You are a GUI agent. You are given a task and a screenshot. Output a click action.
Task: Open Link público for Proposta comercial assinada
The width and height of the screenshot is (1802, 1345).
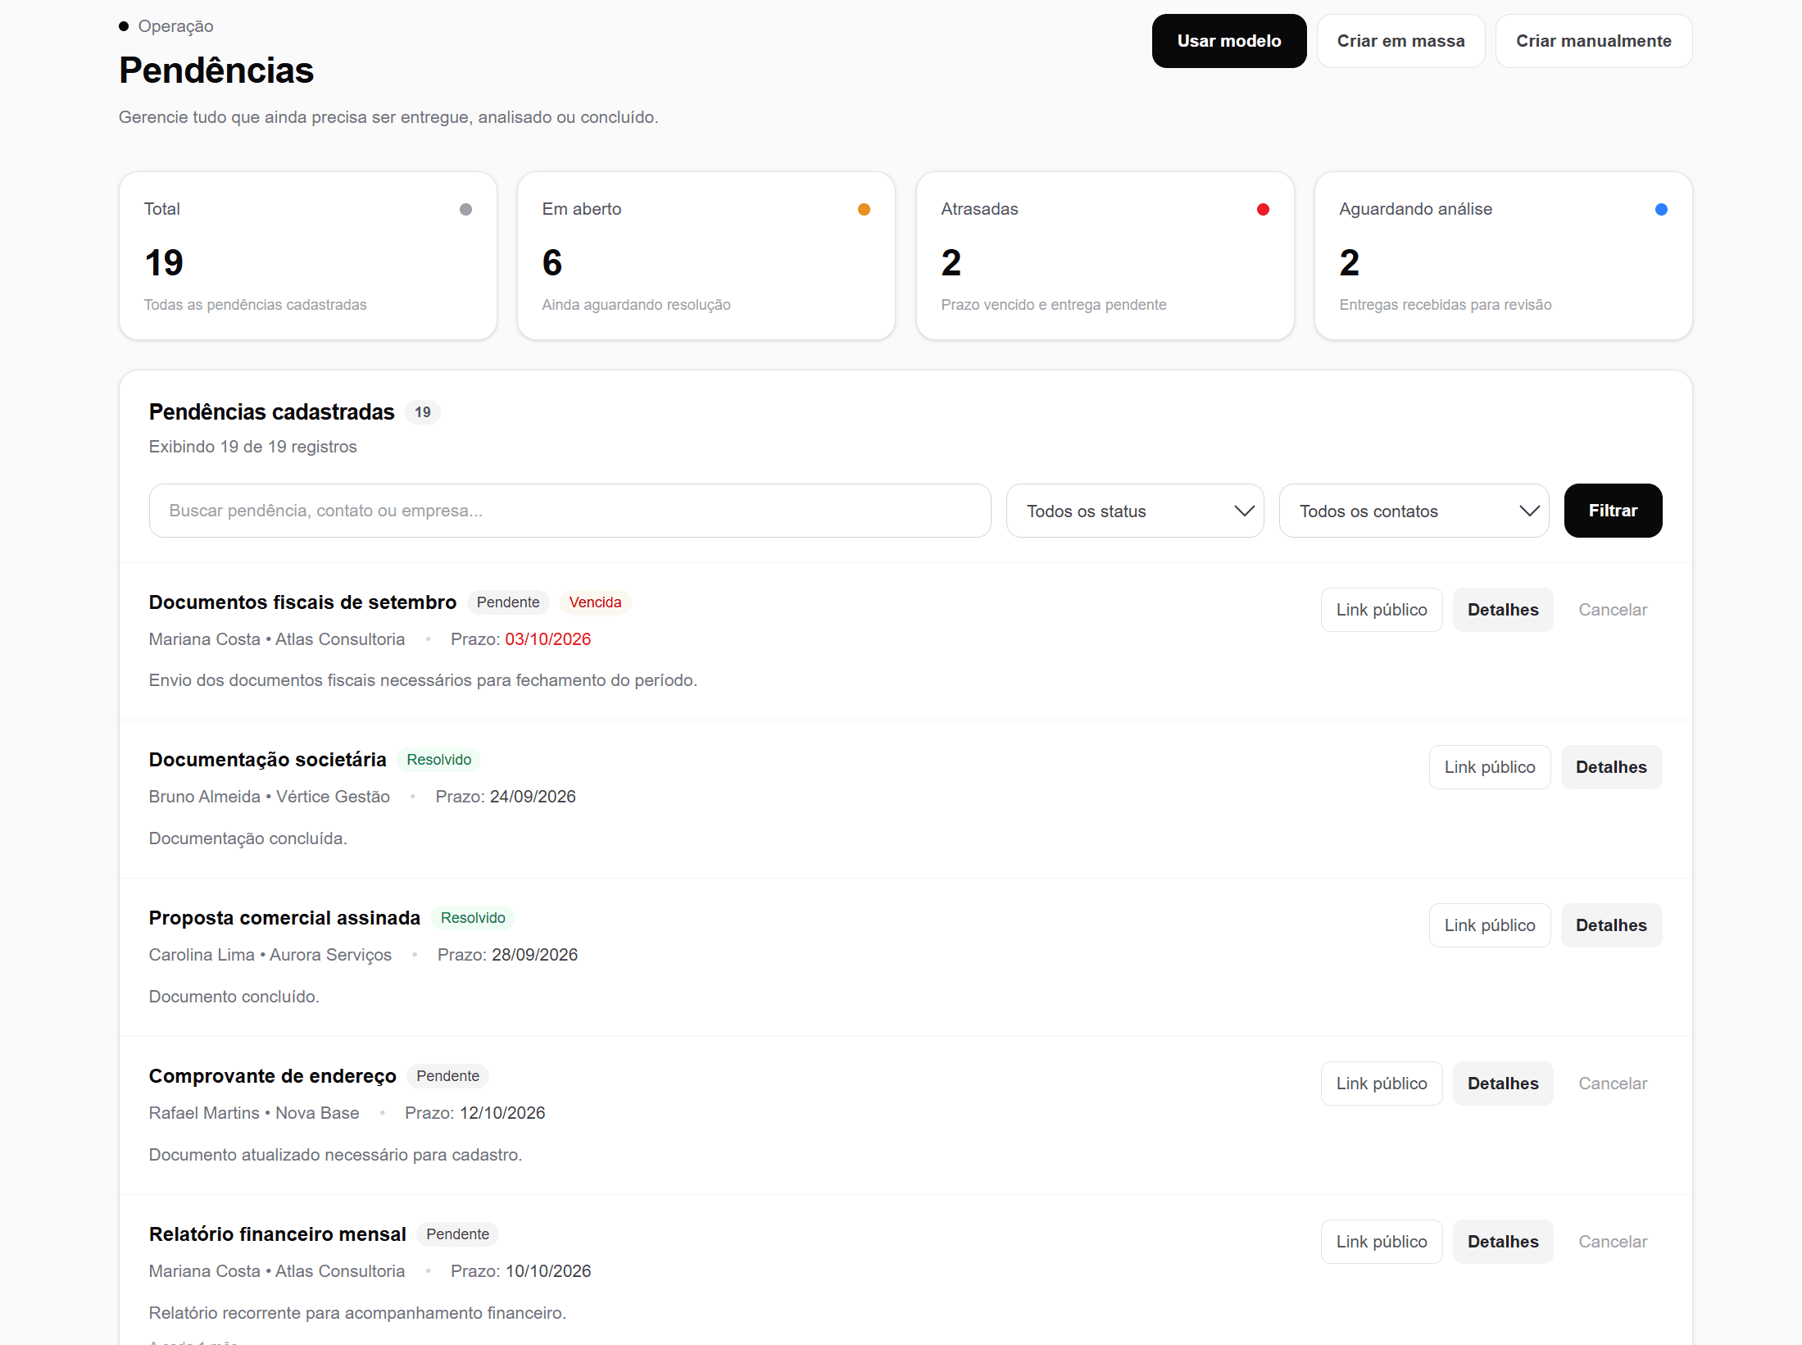point(1490,925)
